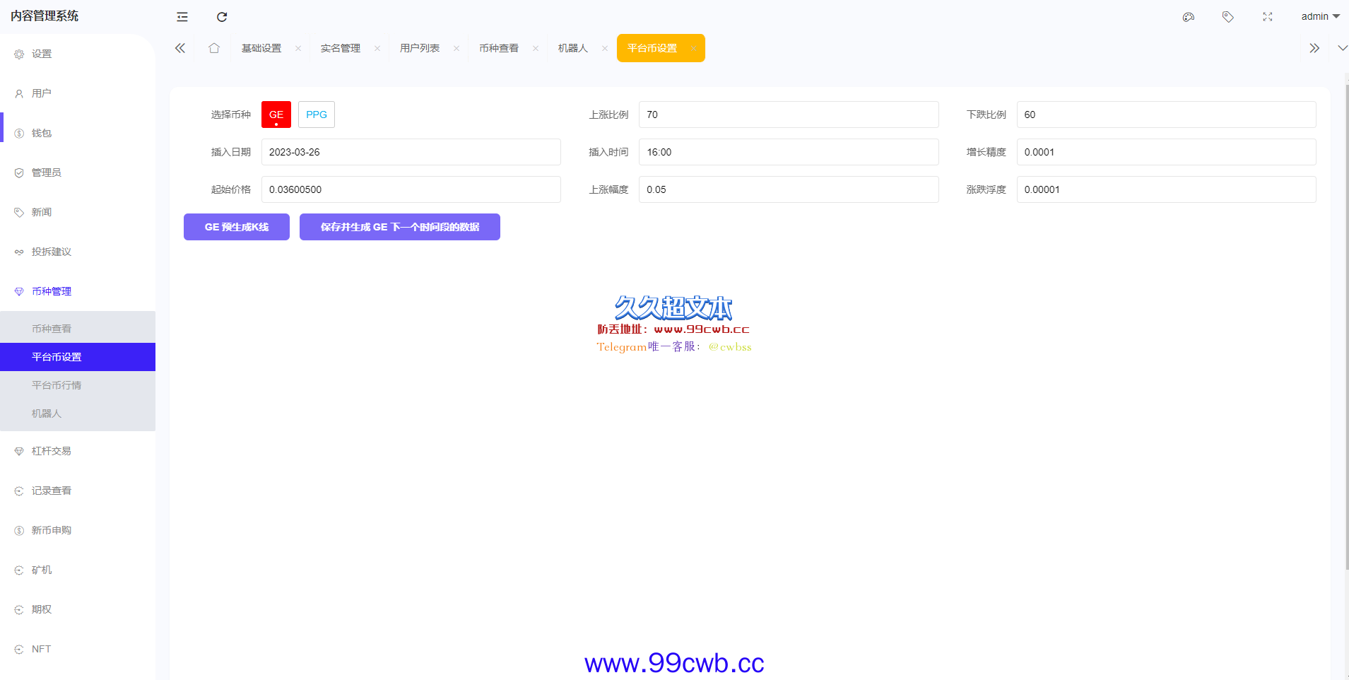Expand 矿机 sidebar menu
The width and height of the screenshot is (1349, 680).
(78, 570)
